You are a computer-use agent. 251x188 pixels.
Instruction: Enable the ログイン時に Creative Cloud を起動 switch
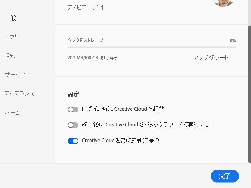click(x=73, y=109)
